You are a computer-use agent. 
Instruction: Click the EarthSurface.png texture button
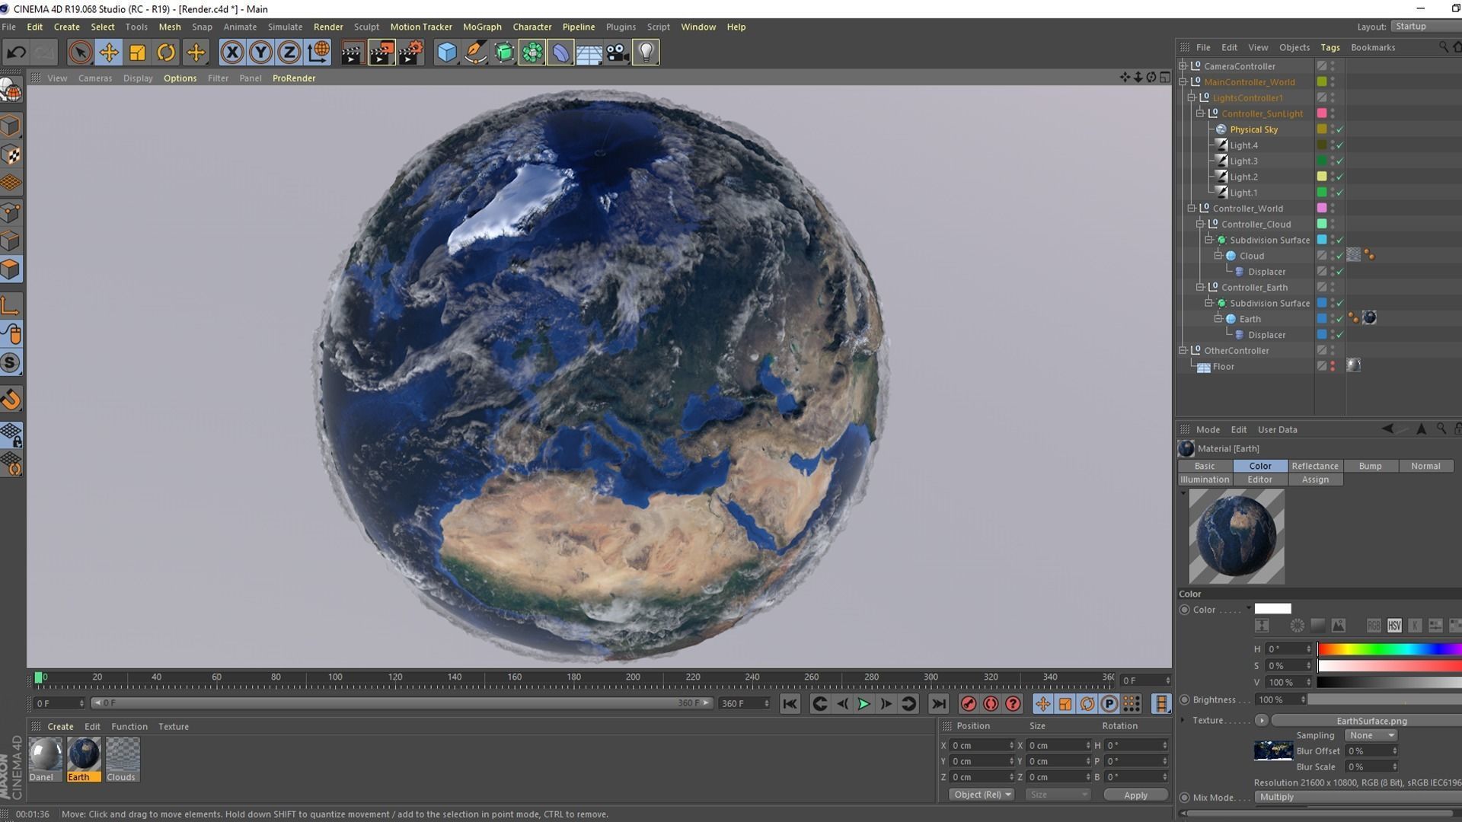(x=1371, y=721)
